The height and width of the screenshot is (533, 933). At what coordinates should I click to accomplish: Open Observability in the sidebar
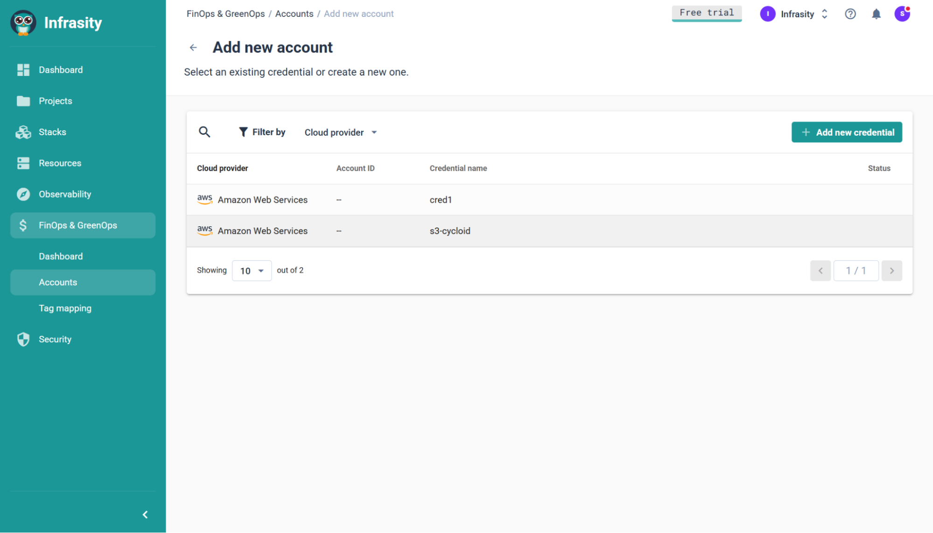[65, 194]
